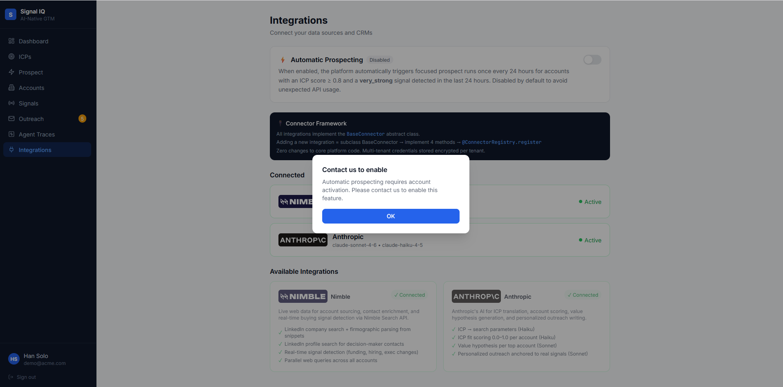Open the Dashboard page

(47, 41)
